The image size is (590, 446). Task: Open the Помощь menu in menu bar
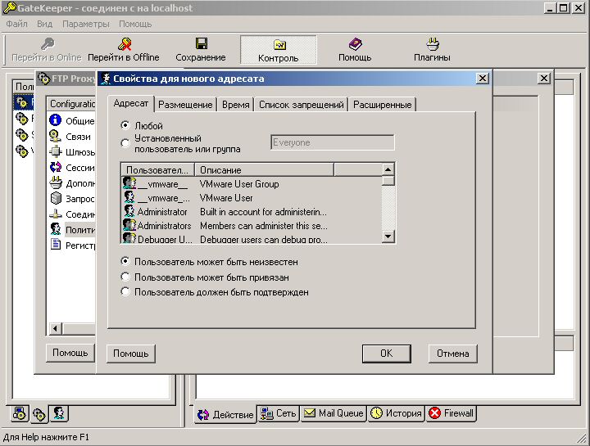point(135,24)
